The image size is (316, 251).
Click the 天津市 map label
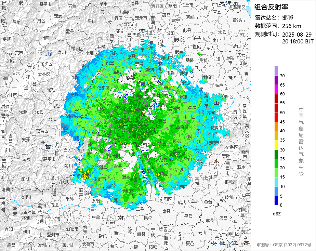coord(229,3)
